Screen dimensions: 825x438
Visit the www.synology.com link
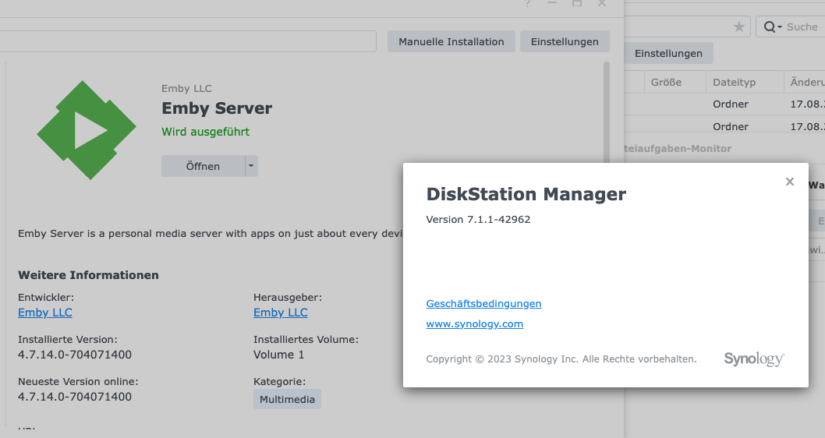coord(474,324)
